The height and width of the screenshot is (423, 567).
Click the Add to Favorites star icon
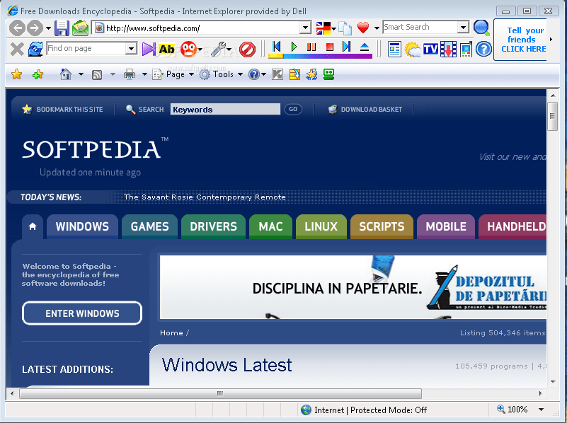(38, 74)
